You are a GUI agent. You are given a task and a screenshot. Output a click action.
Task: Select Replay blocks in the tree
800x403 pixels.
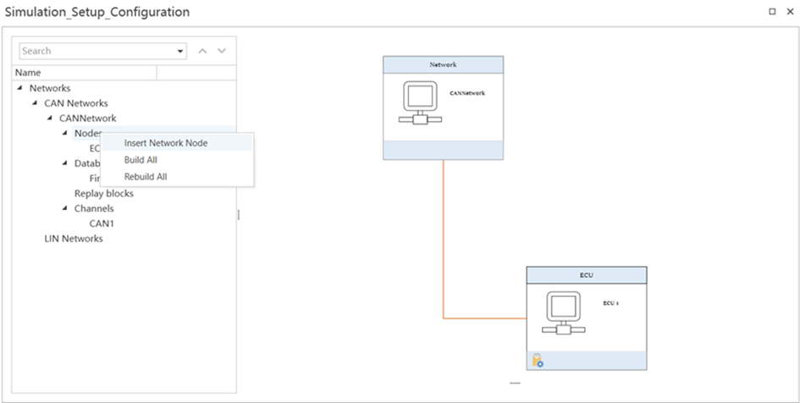click(103, 193)
